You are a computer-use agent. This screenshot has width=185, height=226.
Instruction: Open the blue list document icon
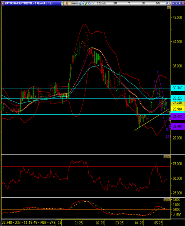click(x=79, y=3)
